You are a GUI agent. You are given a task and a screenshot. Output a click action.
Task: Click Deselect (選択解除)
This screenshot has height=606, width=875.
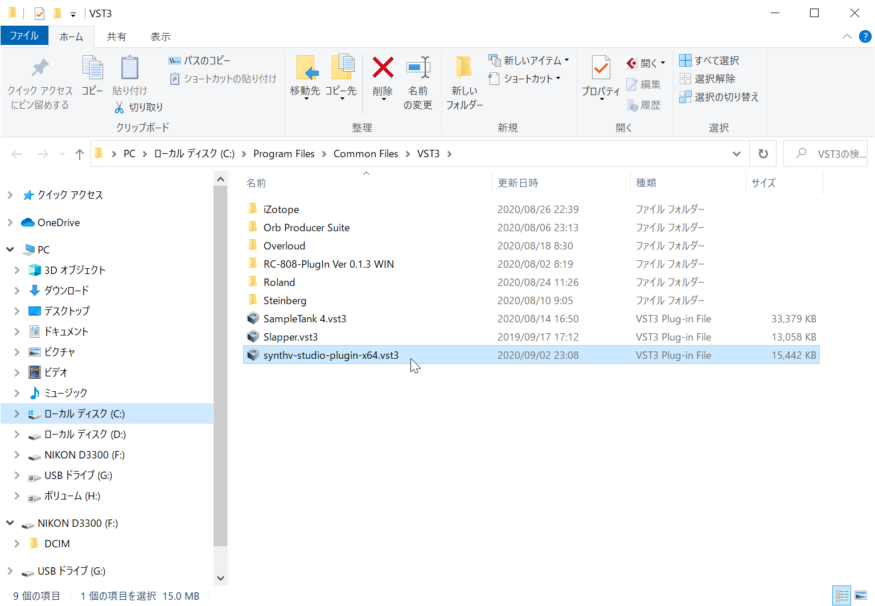(707, 79)
